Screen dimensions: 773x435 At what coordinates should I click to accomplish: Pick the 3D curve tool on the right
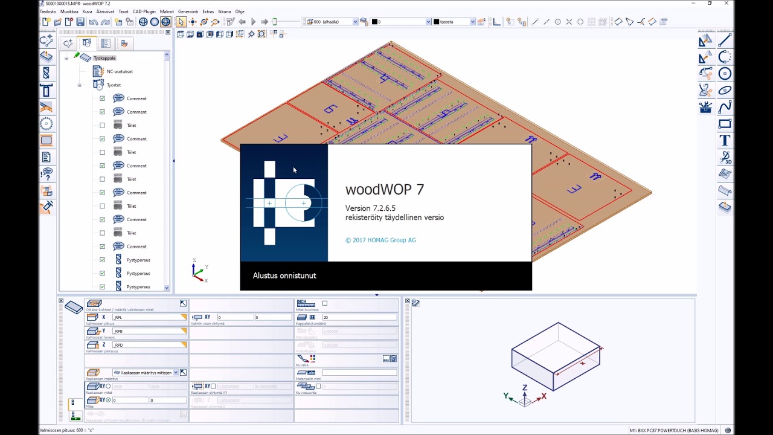pyautogui.click(x=725, y=158)
